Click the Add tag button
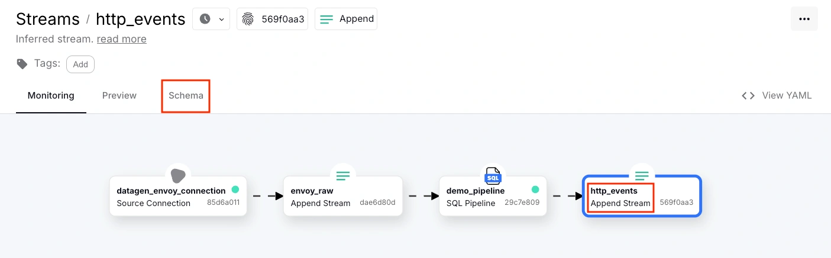 pyautogui.click(x=80, y=64)
